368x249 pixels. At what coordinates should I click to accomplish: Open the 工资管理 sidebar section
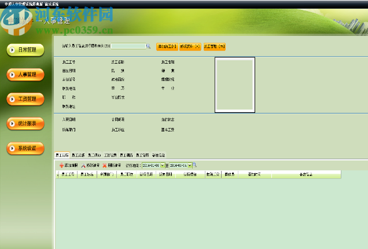click(x=25, y=99)
